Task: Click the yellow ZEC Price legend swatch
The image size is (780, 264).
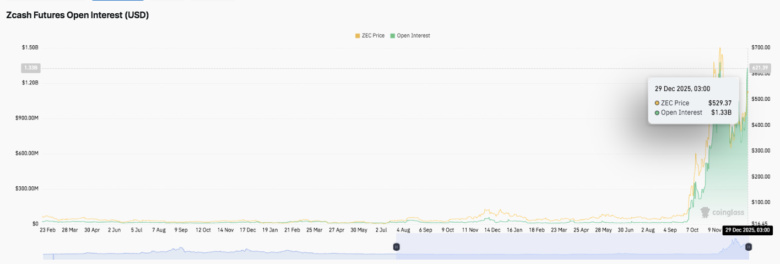Action: coord(357,36)
